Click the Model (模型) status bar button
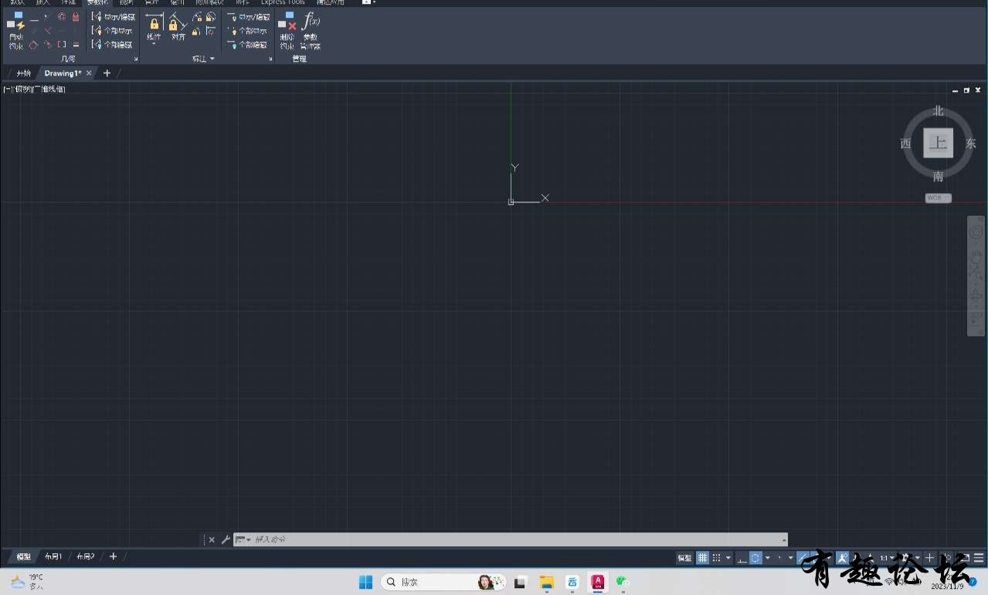The image size is (988, 595). [x=684, y=558]
